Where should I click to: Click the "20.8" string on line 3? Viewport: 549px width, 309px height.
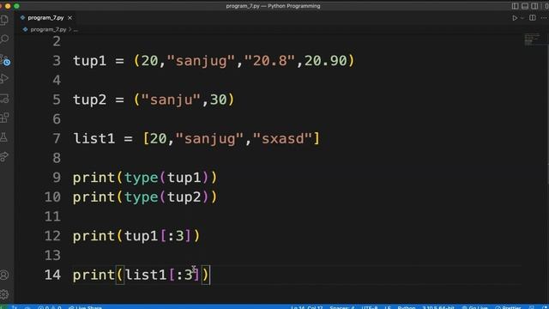point(269,61)
